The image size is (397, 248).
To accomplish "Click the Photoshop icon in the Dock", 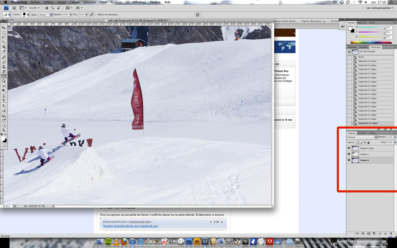I will pos(189,241).
